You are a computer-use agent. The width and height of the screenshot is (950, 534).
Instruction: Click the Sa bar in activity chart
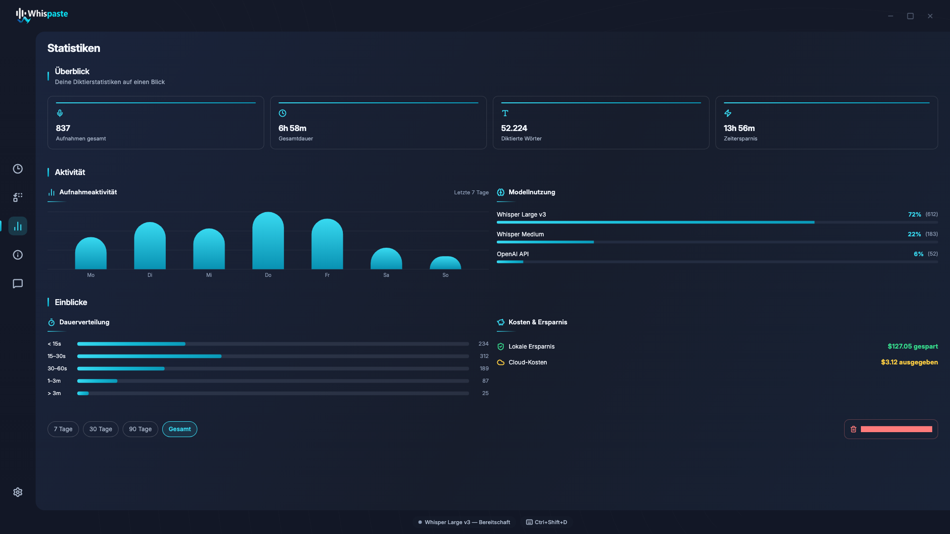tap(386, 259)
